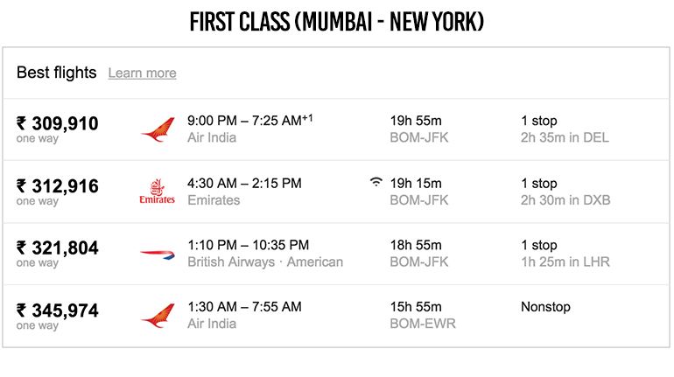Click the Nonstop label
This screenshot has height=377, width=674.
(x=545, y=307)
